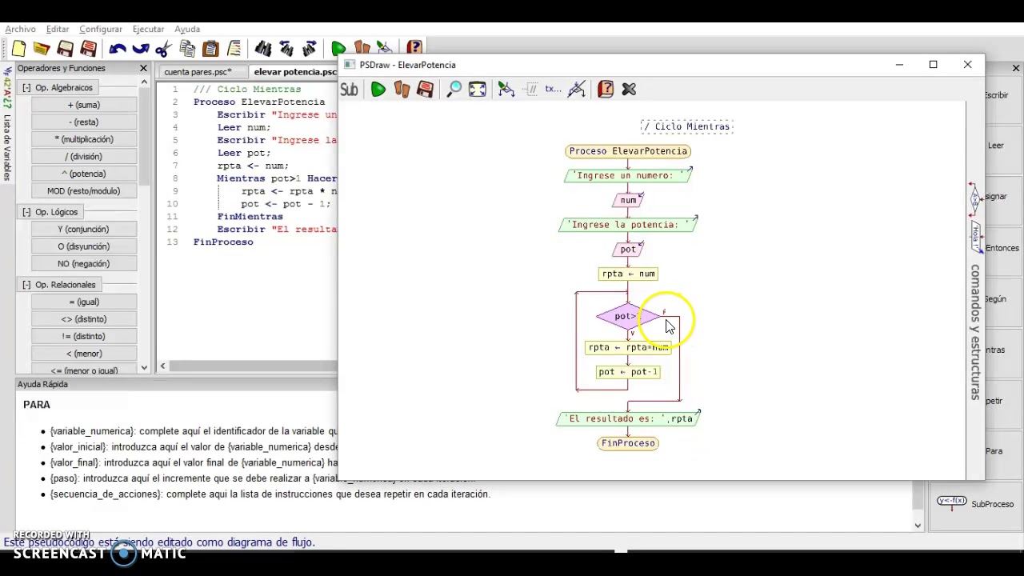Open the Ayuda menu

point(187,29)
